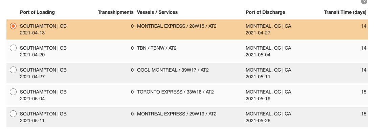The image size is (377, 132).
Task: Click the 15-day transit time for Toronto Express
Action: coord(364,92)
